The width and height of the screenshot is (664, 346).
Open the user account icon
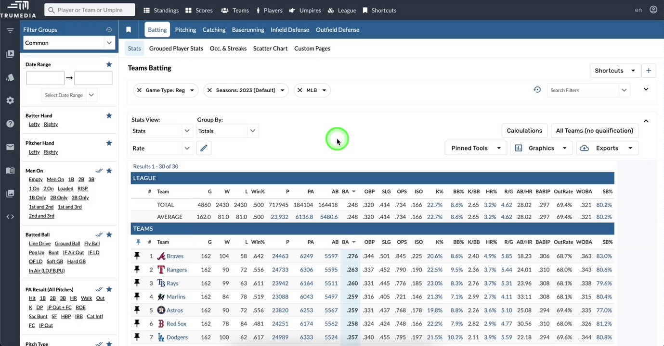[x=653, y=10]
